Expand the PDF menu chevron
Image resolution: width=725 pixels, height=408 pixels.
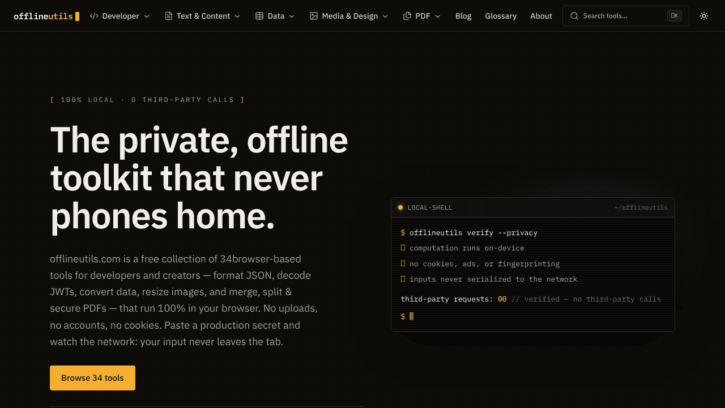point(438,16)
